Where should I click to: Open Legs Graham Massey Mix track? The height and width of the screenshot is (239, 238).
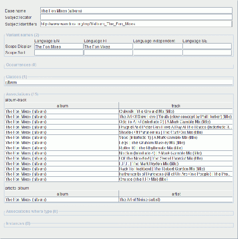(176, 143)
